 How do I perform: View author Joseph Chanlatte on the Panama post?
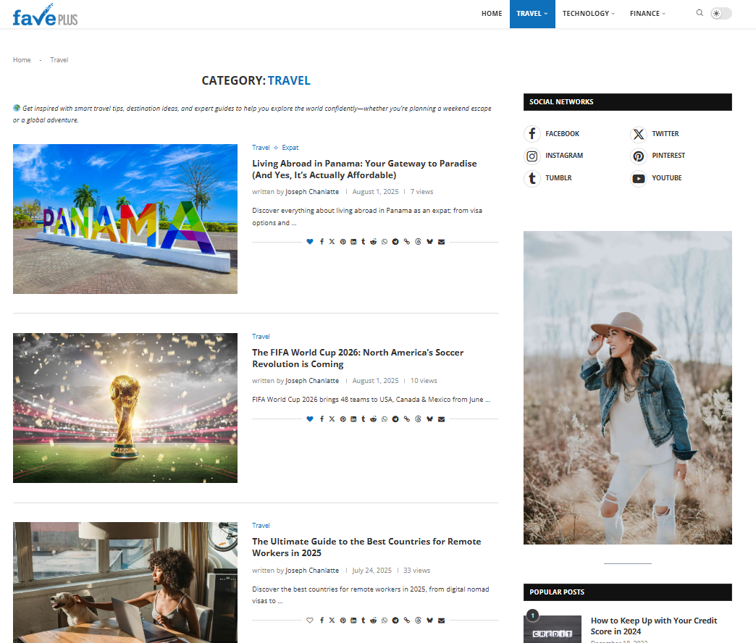312,192
